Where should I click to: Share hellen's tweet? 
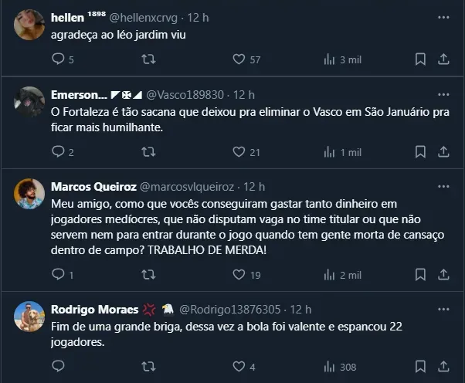(x=444, y=59)
